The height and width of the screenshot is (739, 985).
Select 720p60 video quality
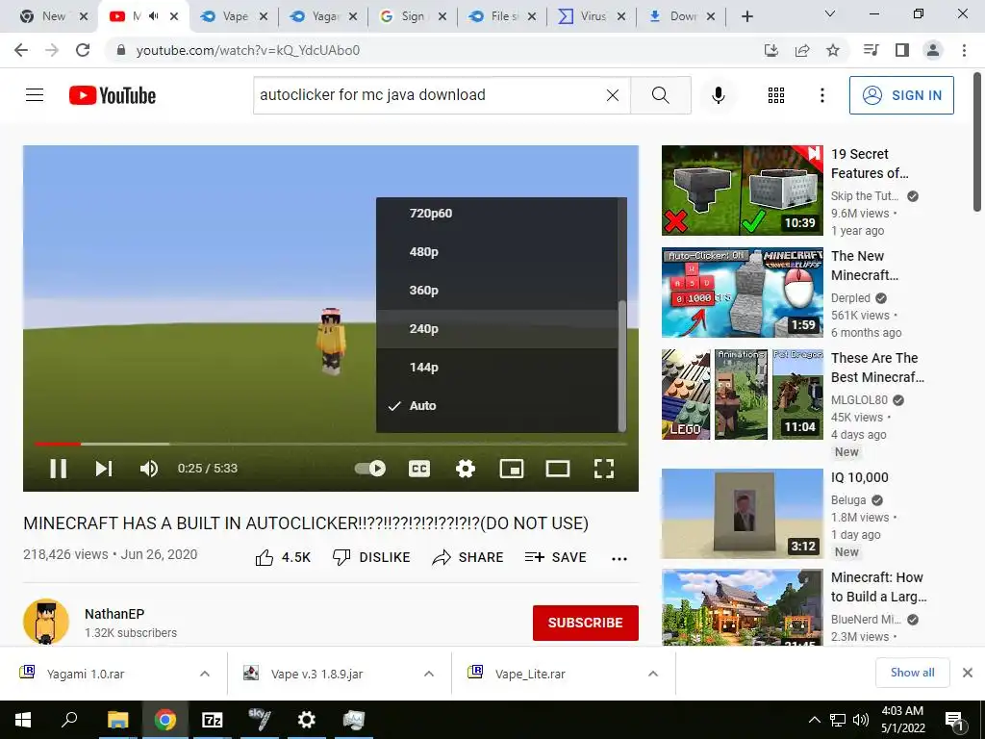point(497,214)
